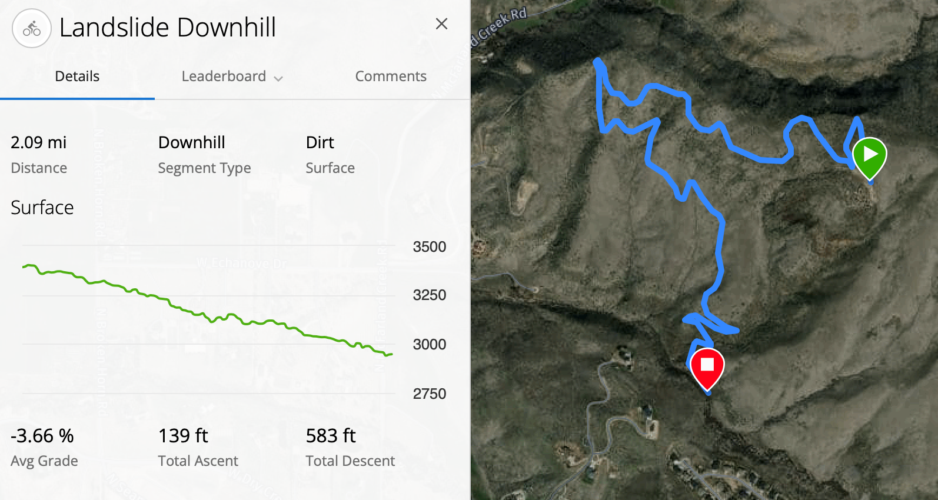Open the Leaderboard tab

click(x=224, y=76)
